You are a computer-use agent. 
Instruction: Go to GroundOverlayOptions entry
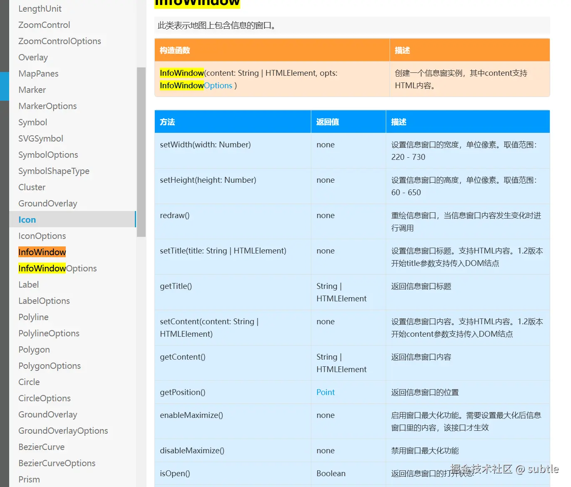coord(63,431)
